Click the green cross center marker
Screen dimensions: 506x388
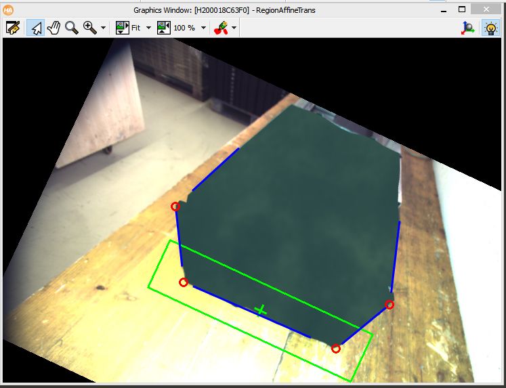pos(260,311)
